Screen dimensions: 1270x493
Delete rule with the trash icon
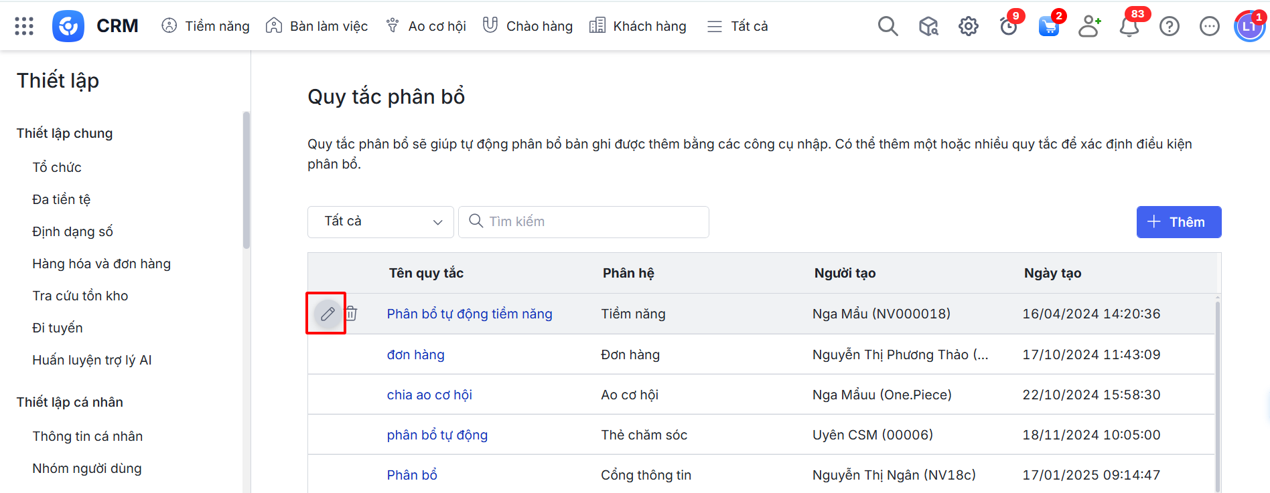tap(352, 313)
